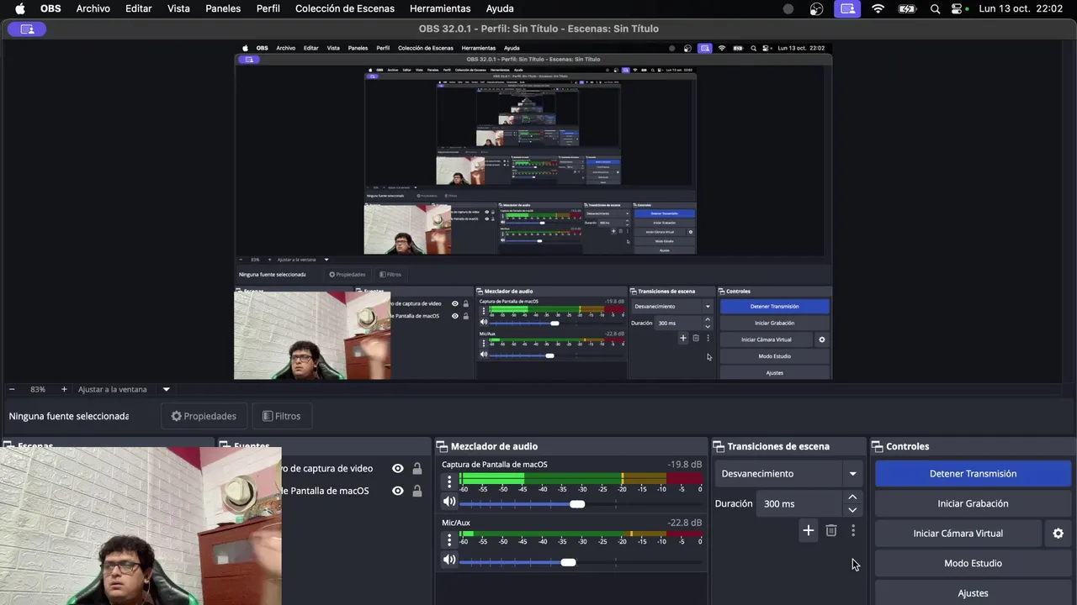This screenshot has height=605, width=1077.
Task: Click the purple screen share badge in OBS title bar
Action: click(27, 29)
